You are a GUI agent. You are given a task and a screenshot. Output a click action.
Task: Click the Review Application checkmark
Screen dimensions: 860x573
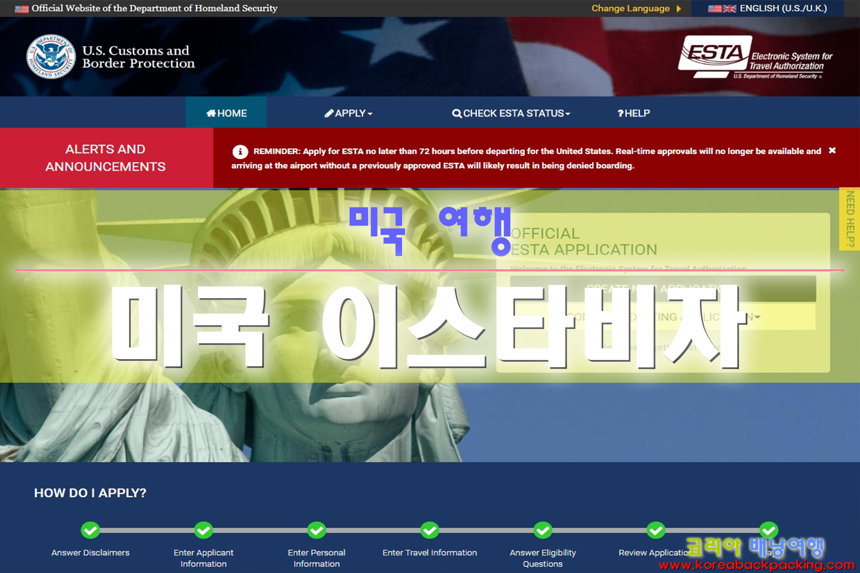[656, 530]
